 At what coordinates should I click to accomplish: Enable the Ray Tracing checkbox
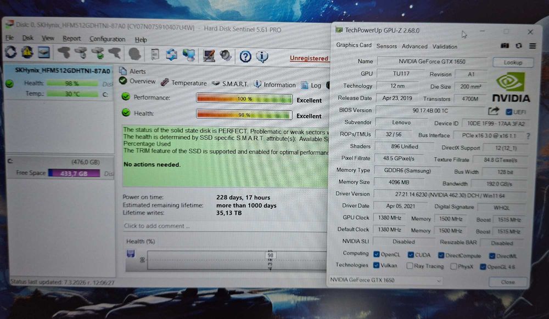[410, 266]
